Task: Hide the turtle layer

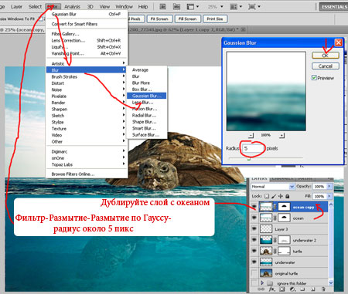Action: click(254, 251)
